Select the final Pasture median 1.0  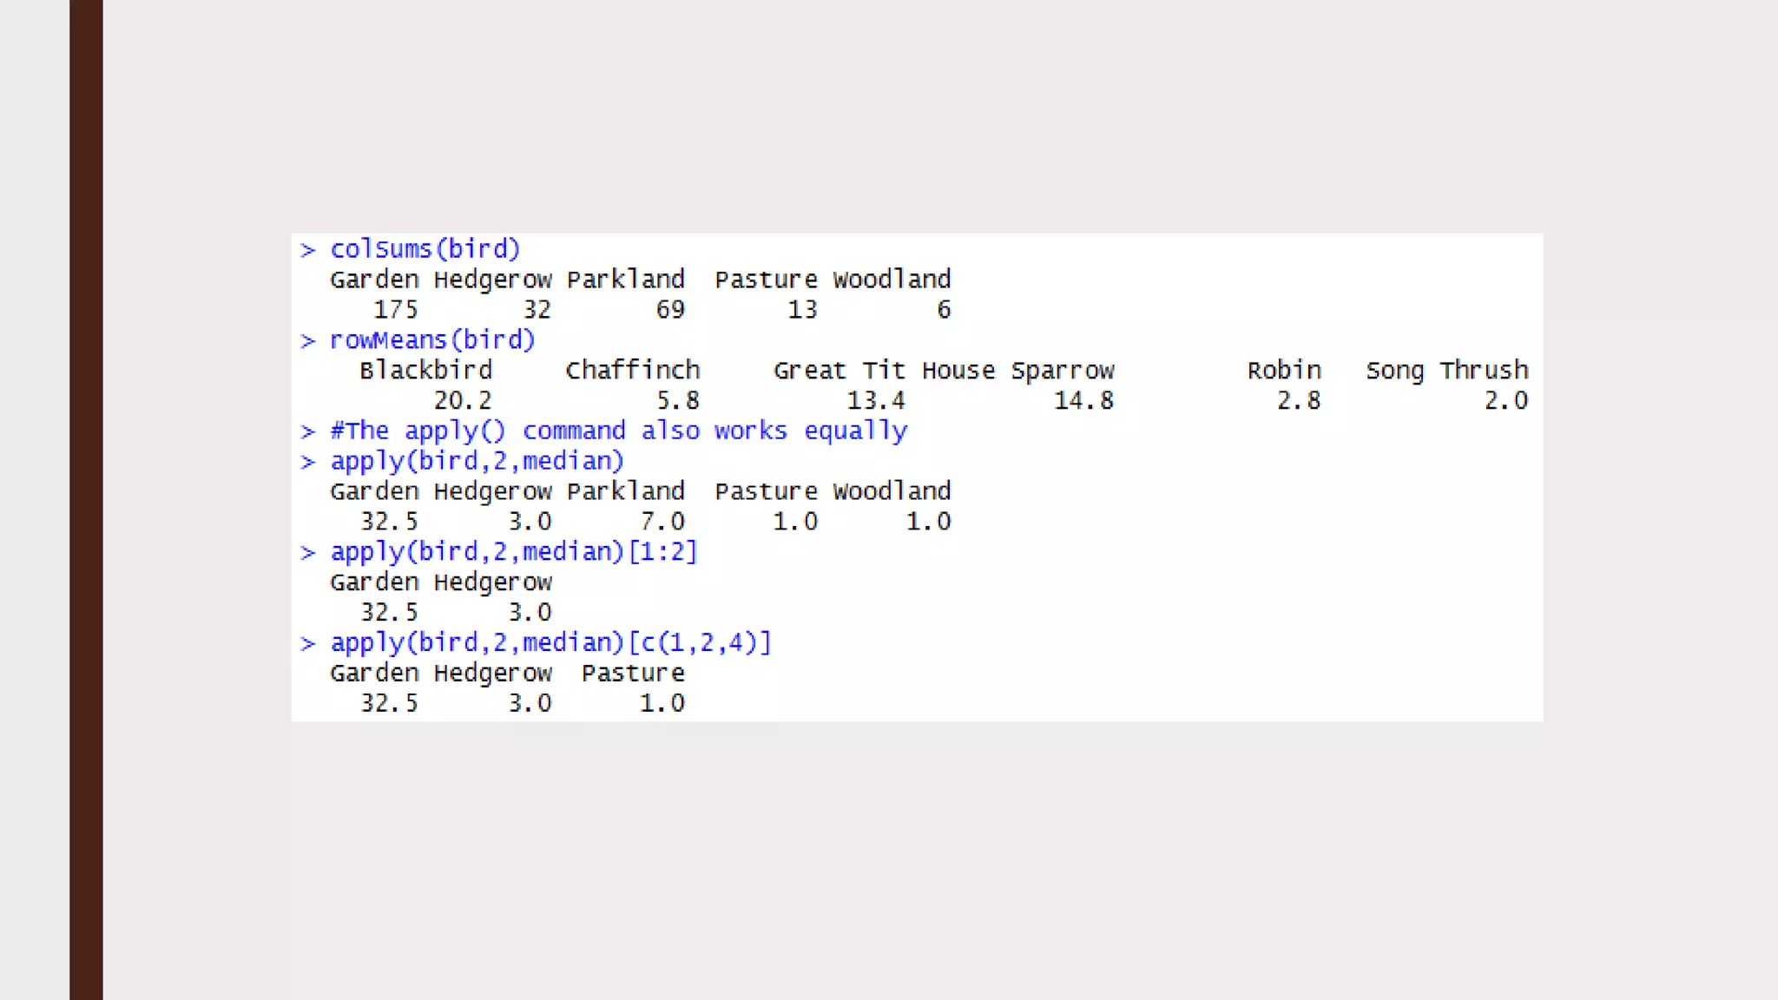[662, 704]
